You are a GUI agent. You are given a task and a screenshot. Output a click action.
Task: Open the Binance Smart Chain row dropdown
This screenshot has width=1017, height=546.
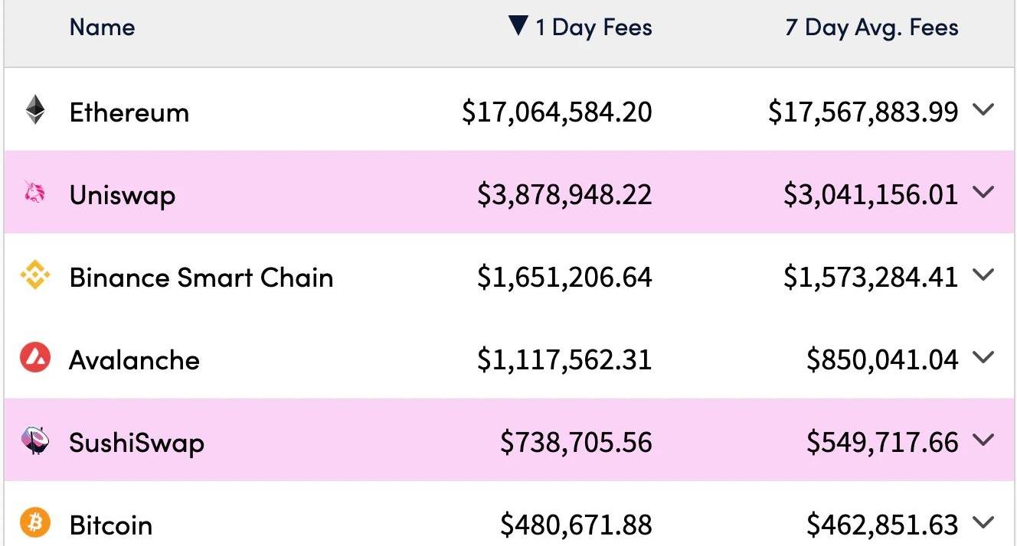pos(983,275)
